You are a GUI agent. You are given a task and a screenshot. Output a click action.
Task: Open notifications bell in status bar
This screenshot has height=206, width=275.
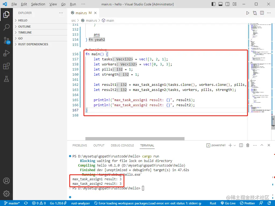[x=270, y=203]
